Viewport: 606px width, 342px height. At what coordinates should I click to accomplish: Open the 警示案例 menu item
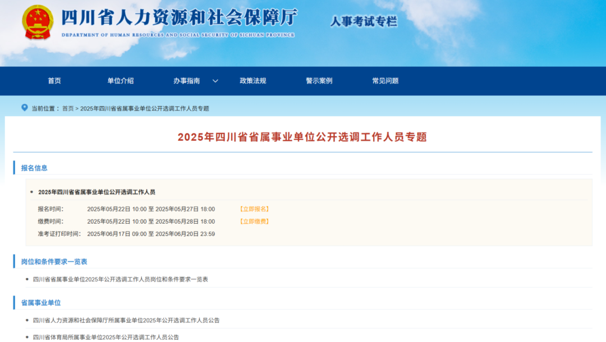(319, 81)
